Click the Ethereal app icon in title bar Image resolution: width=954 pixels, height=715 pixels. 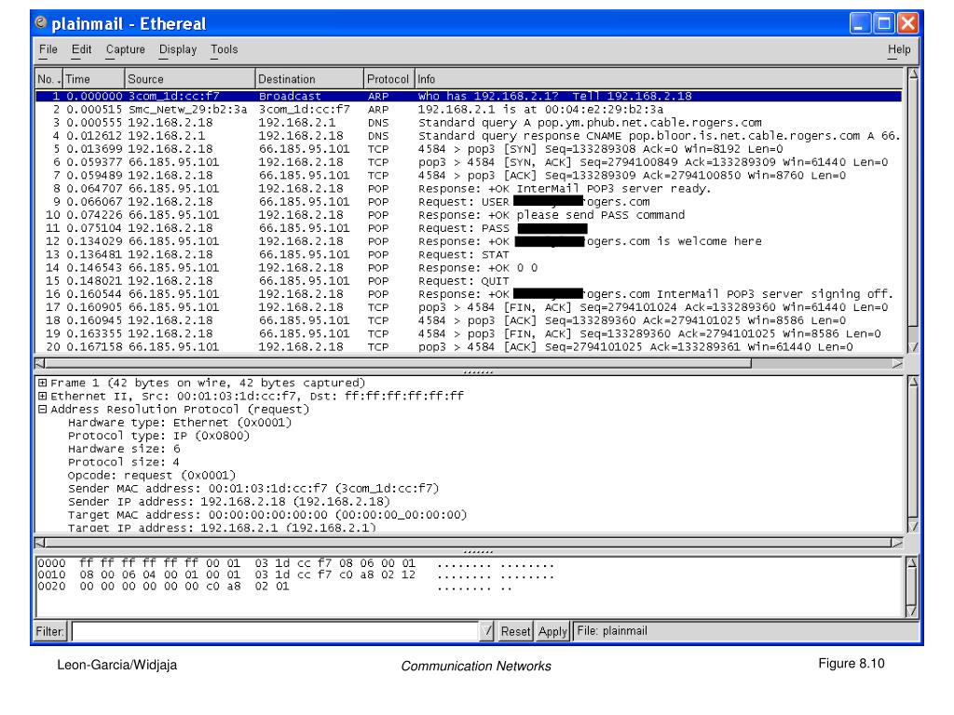41,23
